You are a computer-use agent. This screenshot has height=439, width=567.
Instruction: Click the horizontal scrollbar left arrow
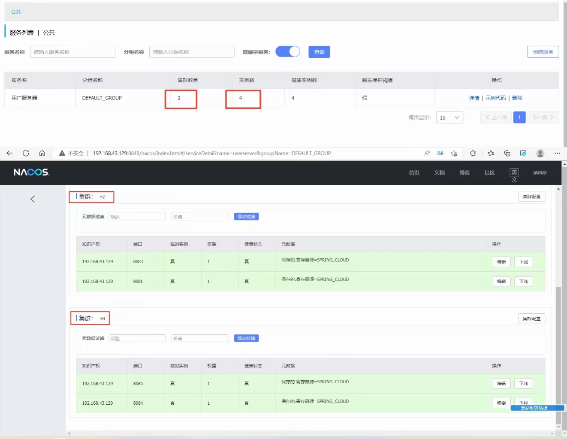pos(69,433)
